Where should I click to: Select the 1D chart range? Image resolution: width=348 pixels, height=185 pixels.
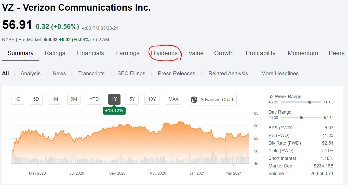[x=18, y=99]
